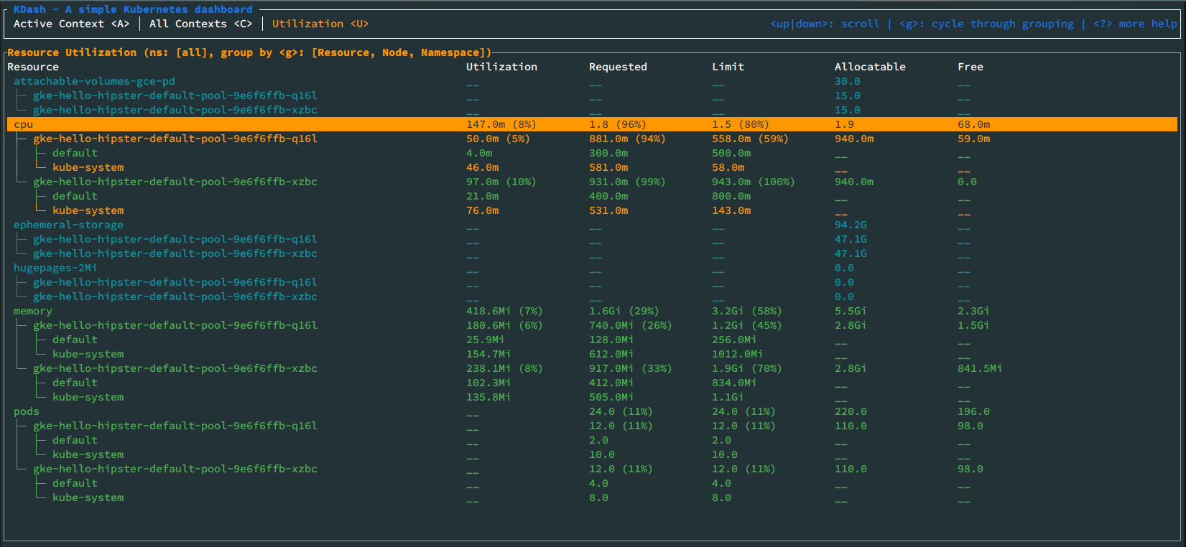Click pods allocatable value 220.0
This screenshot has width=1186, height=547.
point(851,411)
